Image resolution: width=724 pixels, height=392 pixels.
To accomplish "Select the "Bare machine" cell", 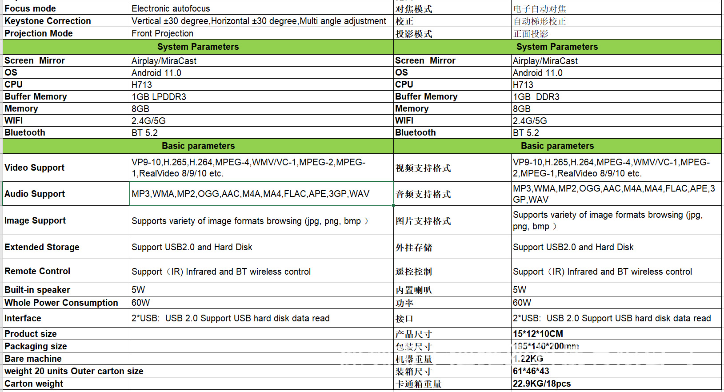I will (66, 359).
